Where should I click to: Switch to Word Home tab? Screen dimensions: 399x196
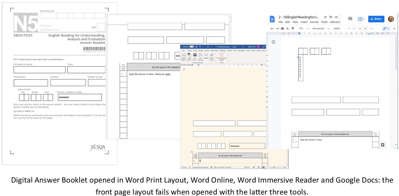[x=189, y=50]
